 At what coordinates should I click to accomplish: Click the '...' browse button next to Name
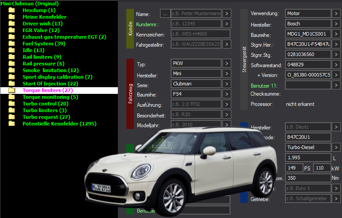(165, 13)
